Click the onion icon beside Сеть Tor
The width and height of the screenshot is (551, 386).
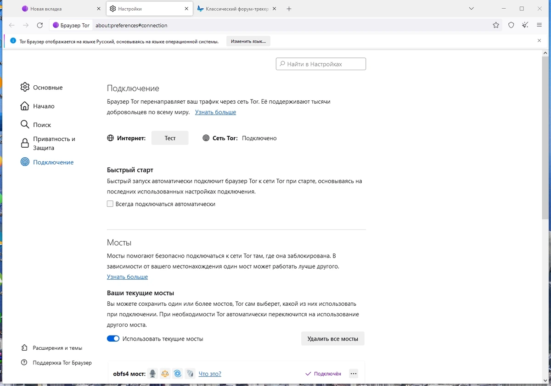point(206,138)
